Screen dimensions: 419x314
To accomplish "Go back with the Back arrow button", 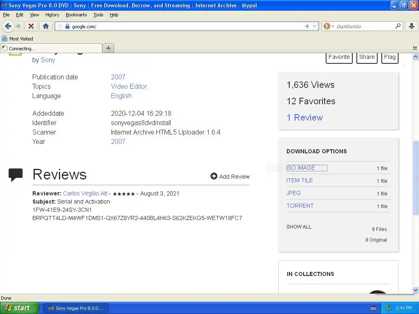I will 8,26.
